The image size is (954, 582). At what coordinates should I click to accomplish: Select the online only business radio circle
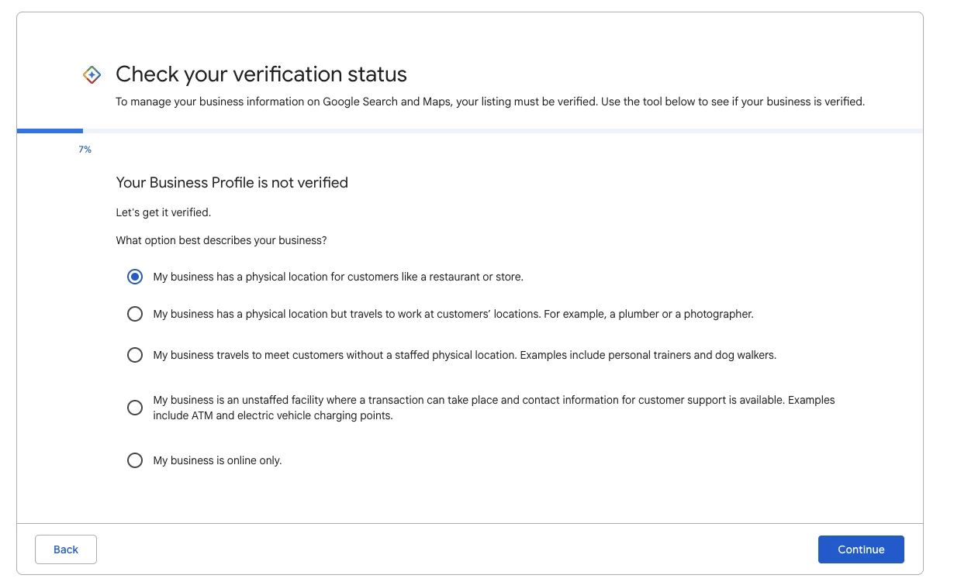click(135, 460)
